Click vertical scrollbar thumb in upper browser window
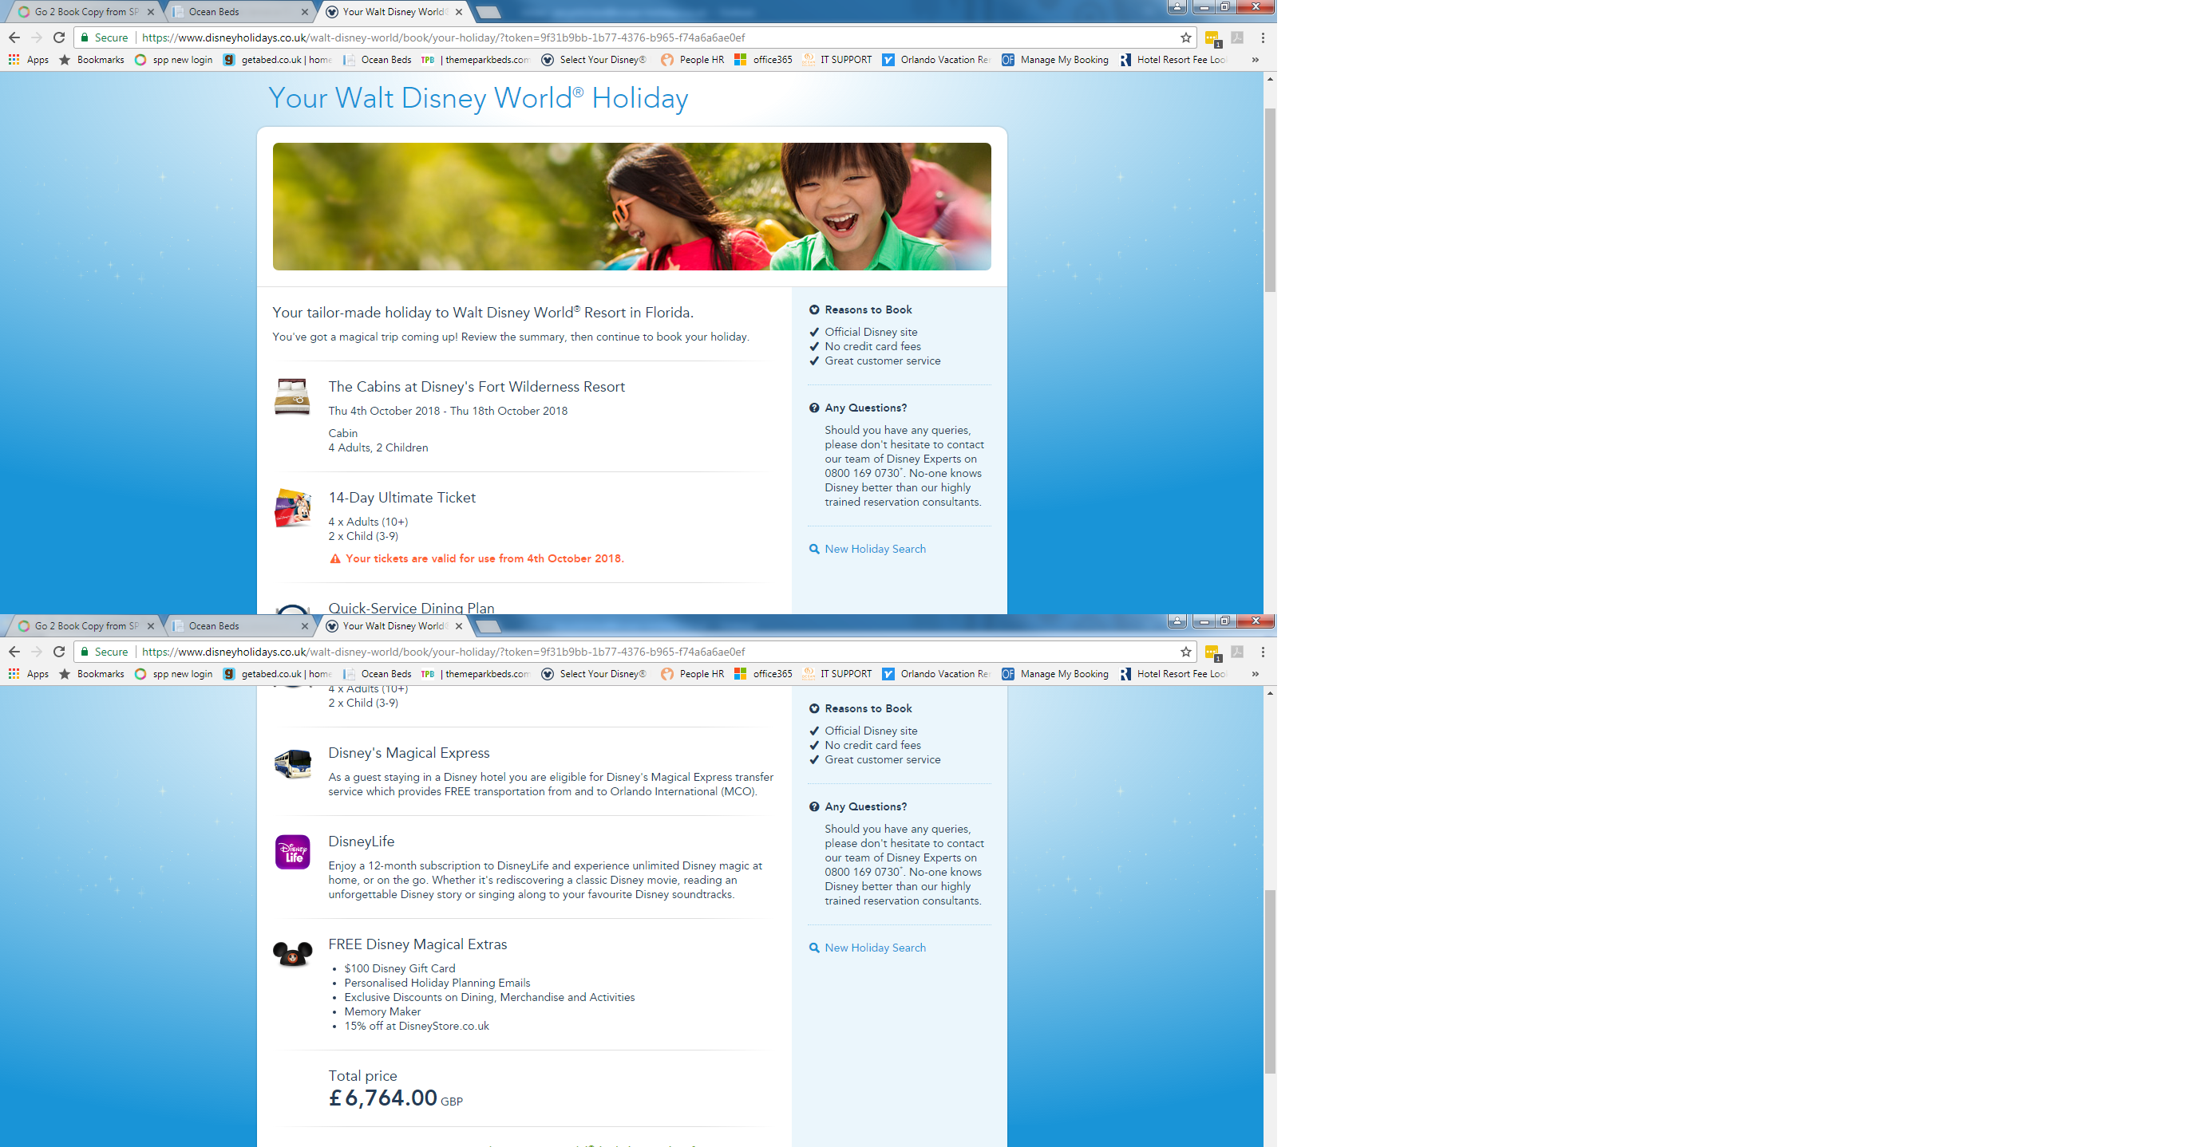 click(x=1270, y=200)
